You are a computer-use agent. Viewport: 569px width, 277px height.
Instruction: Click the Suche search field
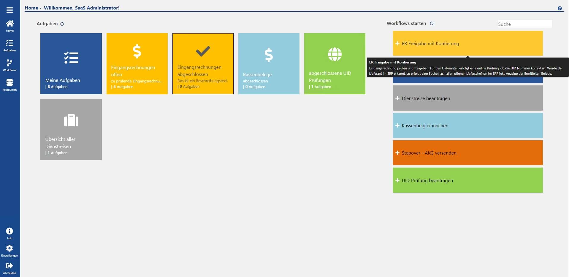point(524,24)
